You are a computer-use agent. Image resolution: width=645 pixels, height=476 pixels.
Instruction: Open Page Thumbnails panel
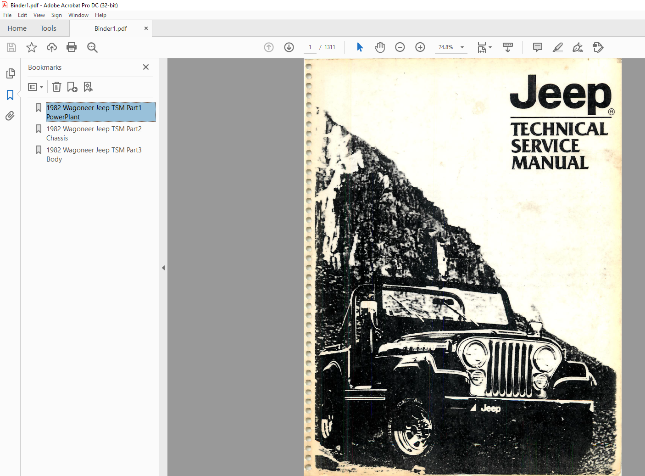(x=11, y=73)
